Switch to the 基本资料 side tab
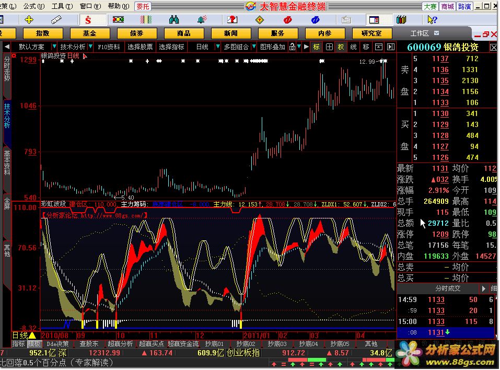This screenshot has height=370, width=500. (7, 163)
